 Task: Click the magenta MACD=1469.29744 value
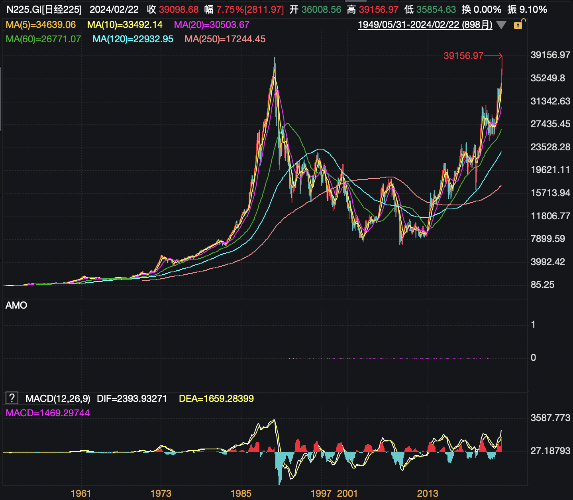coord(48,413)
